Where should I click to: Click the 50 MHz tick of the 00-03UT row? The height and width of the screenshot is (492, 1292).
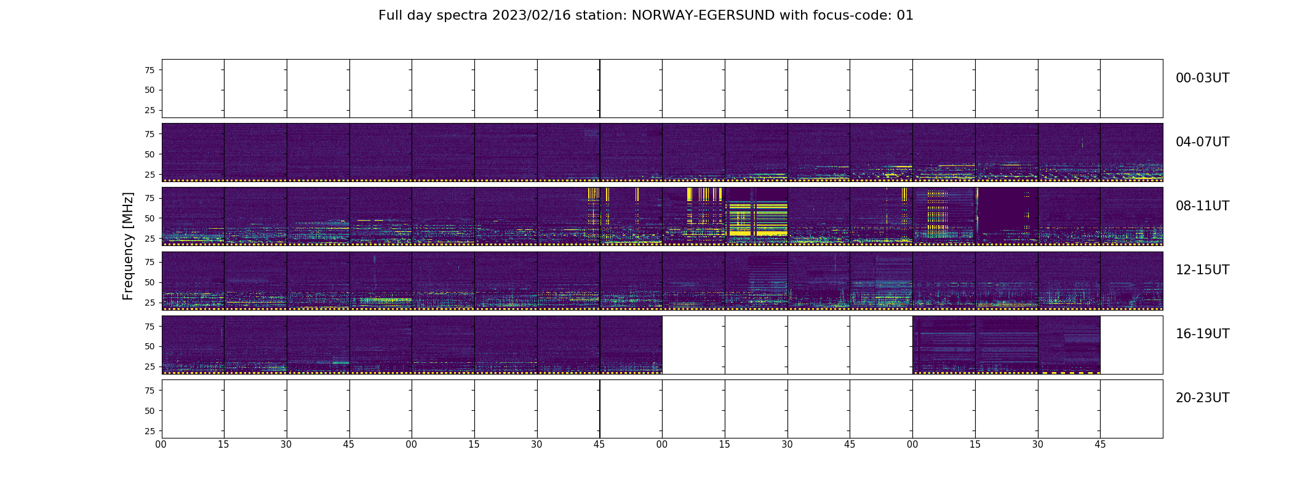(150, 90)
